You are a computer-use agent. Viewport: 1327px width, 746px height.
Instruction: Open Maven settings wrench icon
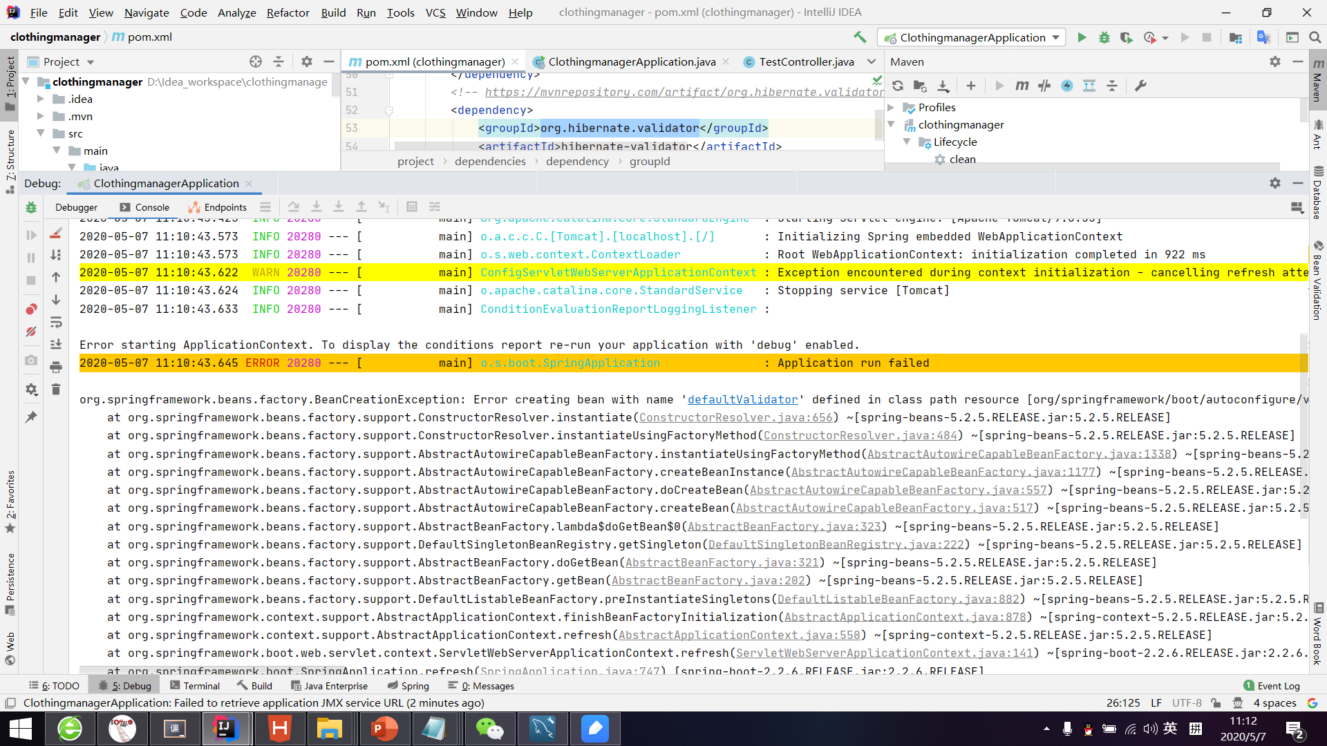pos(1140,86)
